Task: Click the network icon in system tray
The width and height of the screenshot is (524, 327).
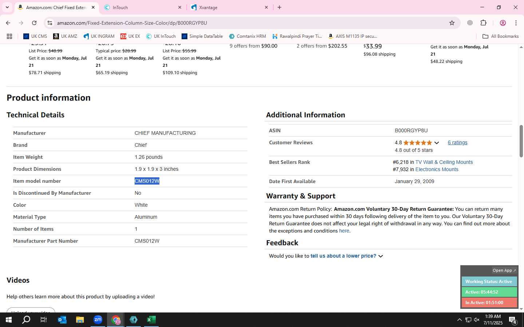Action: (x=468, y=320)
